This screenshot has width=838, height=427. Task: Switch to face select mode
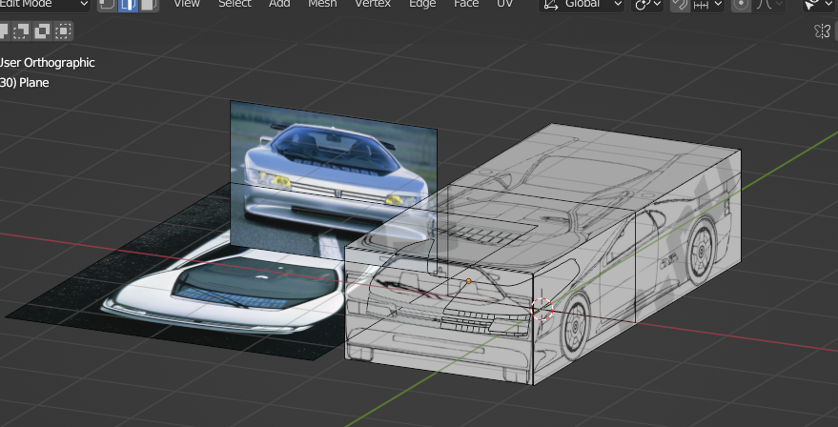(x=149, y=5)
